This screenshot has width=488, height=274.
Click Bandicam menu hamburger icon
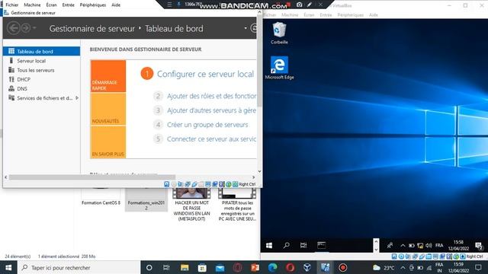[x=169, y=5]
